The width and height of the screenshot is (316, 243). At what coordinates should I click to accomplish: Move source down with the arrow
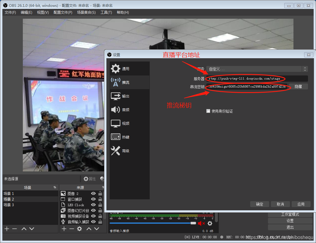point(97,229)
